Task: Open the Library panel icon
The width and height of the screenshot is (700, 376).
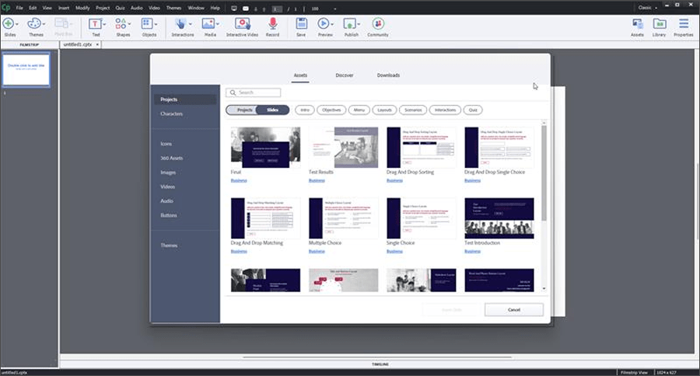Action: (660, 23)
